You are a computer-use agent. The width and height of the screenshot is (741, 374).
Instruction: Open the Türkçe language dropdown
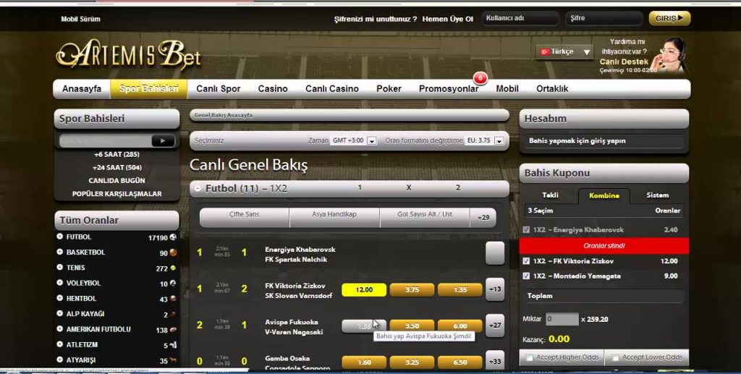(x=564, y=51)
